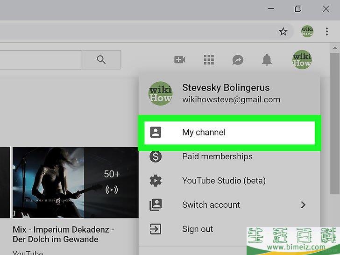This screenshot has width=340, height=255.
Task: Click the 50+ playlist overlay on the mix
Action: pyautogui.click(x=112, y=182)
